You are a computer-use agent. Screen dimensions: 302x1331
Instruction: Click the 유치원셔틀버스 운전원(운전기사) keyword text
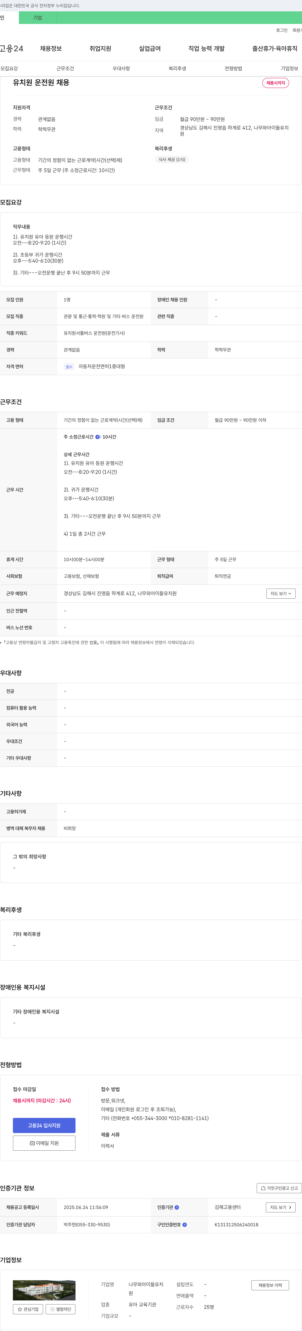point(94,333)
